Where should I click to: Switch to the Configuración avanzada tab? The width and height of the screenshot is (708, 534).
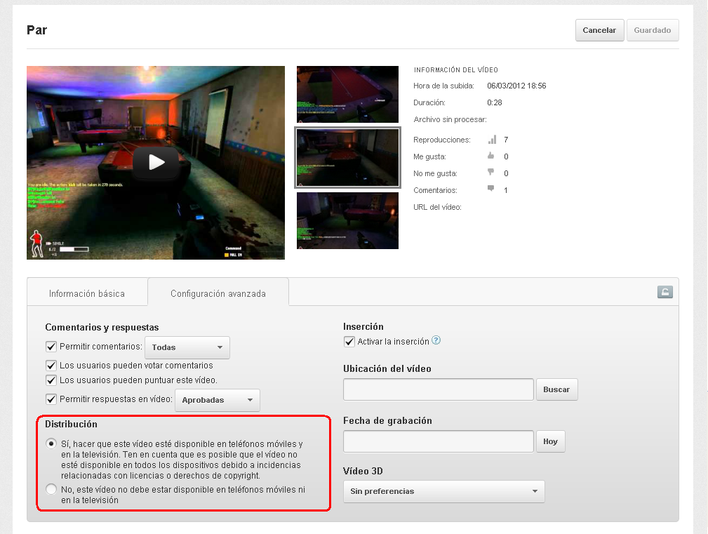coord(218,293)
